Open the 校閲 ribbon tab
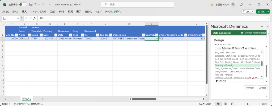This screenshot has height=106, width=272. pyautogui.click(x=70, y=12)
